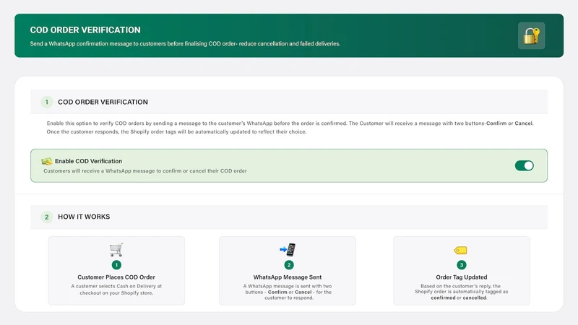Click the green step 1 badge under the cart
The height and width of the screenshot is (325, 578).
116,265
